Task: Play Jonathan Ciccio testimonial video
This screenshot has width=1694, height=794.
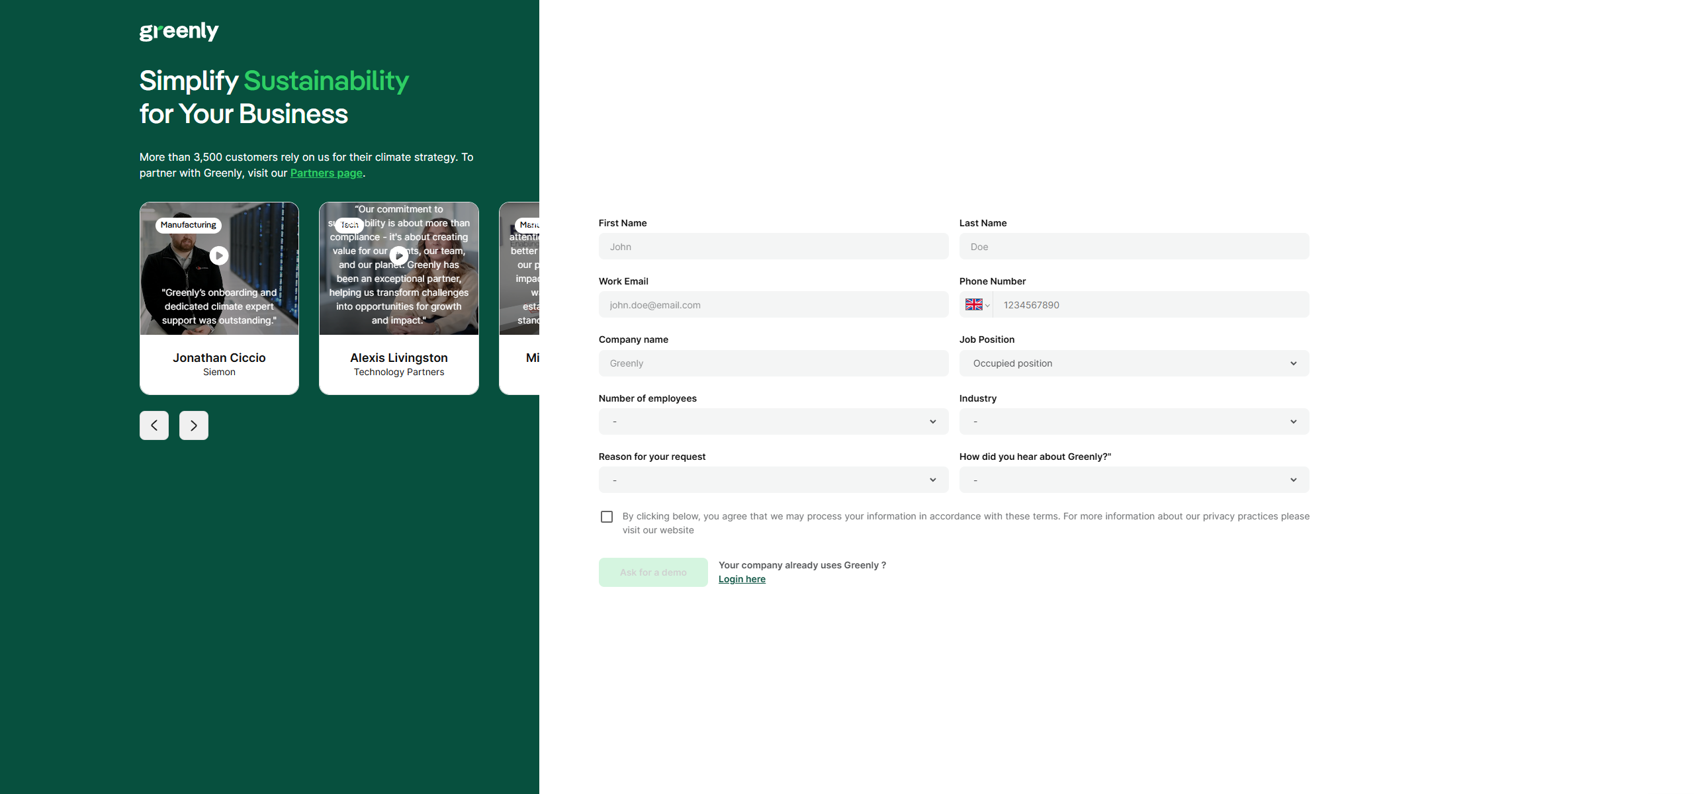Action: (x=219, y=255)
